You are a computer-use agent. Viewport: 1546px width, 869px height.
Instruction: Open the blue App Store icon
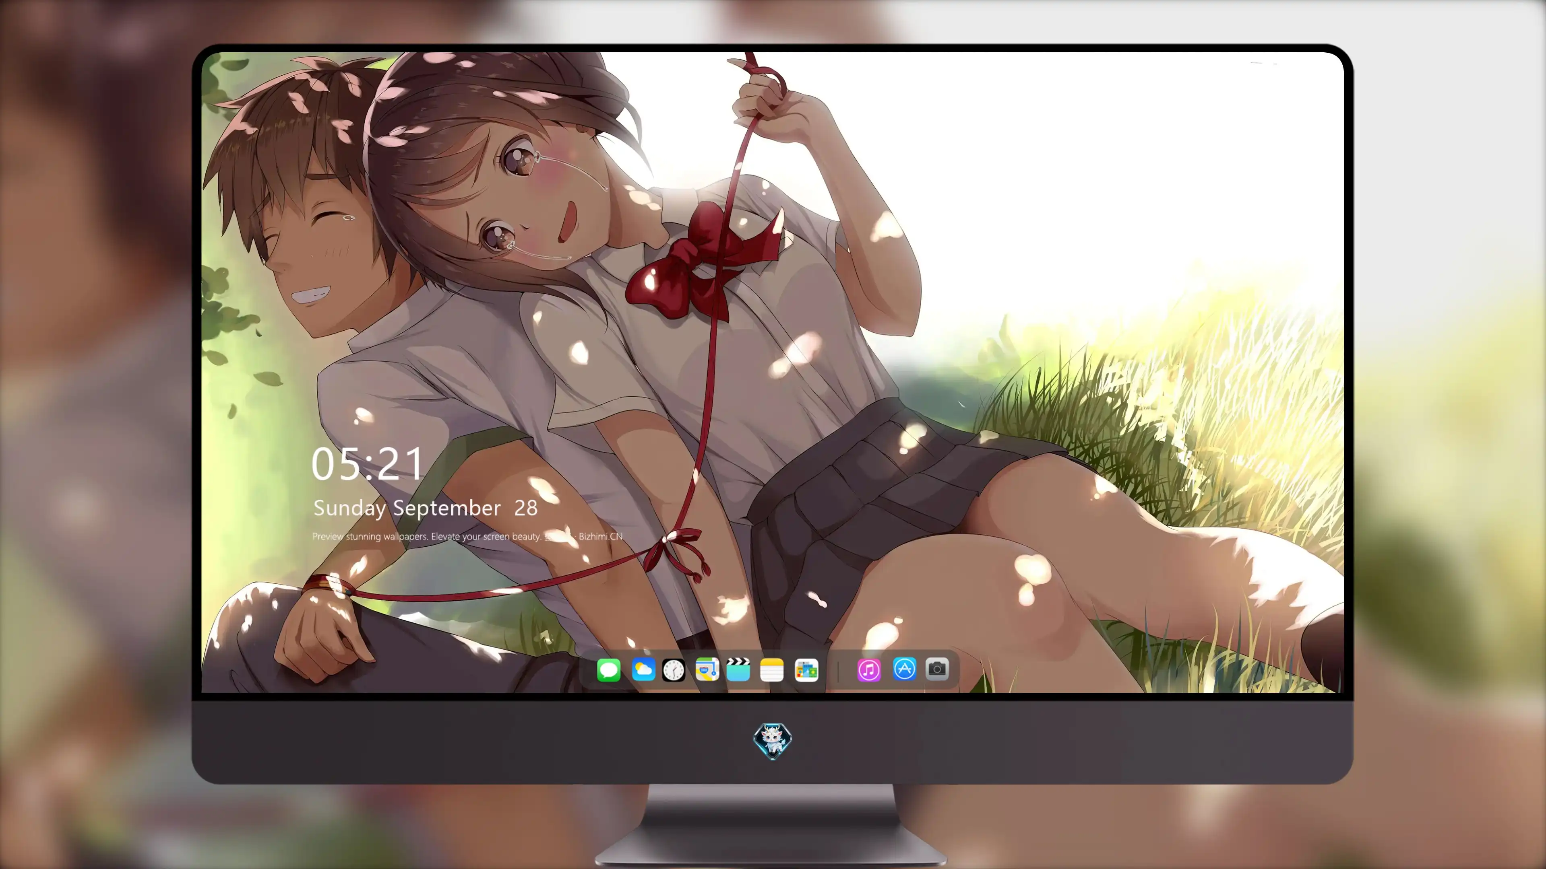904,669
